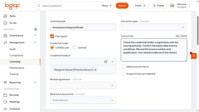
Task: Click the Management sliders icon
Action: (x=5, y=43)
